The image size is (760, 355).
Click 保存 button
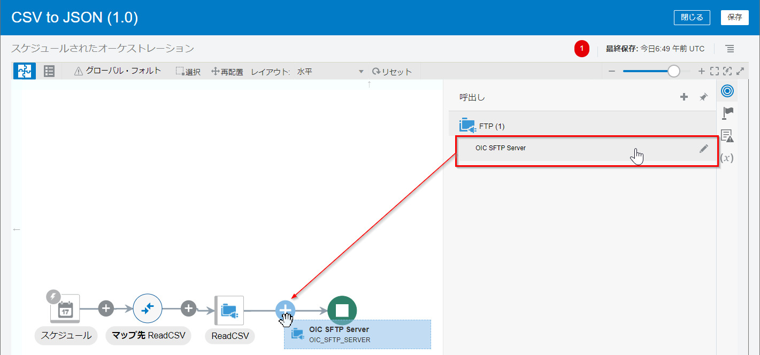coord(734,17)
